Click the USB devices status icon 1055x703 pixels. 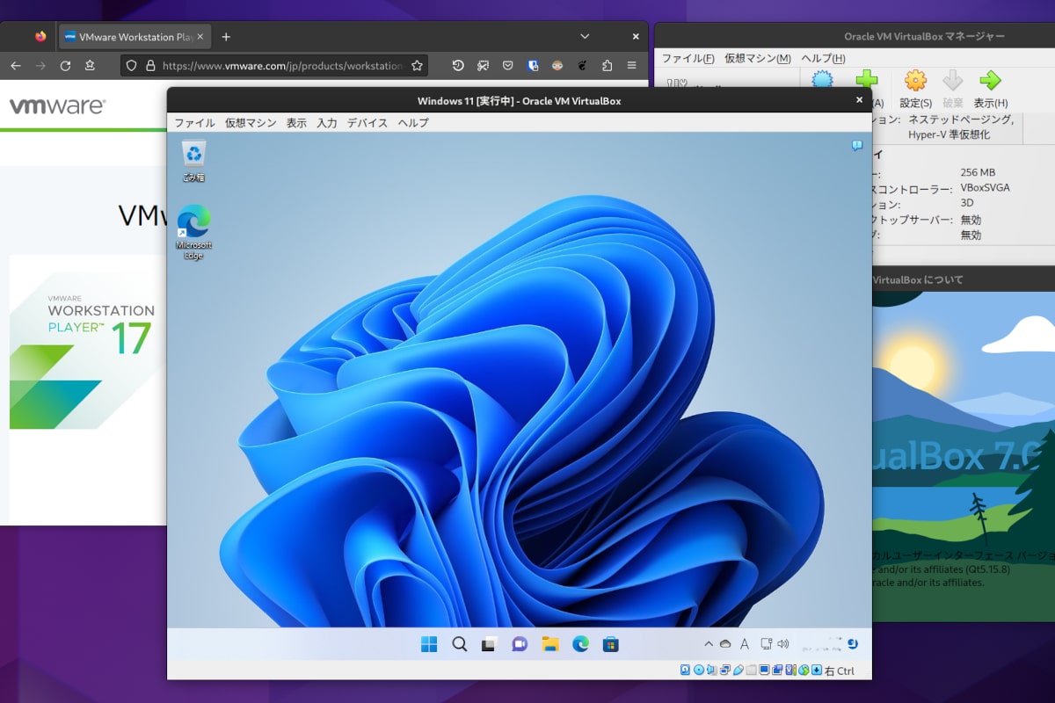[x=738, y=670]
